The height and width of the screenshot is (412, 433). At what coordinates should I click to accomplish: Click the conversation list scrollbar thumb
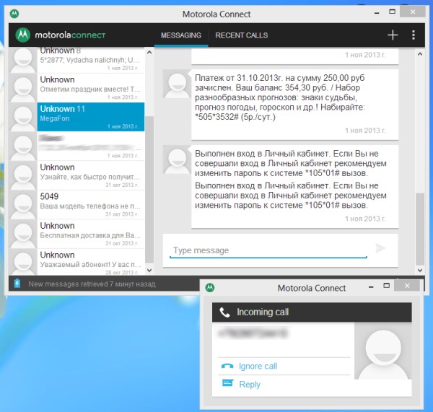[x=149, y=190]
